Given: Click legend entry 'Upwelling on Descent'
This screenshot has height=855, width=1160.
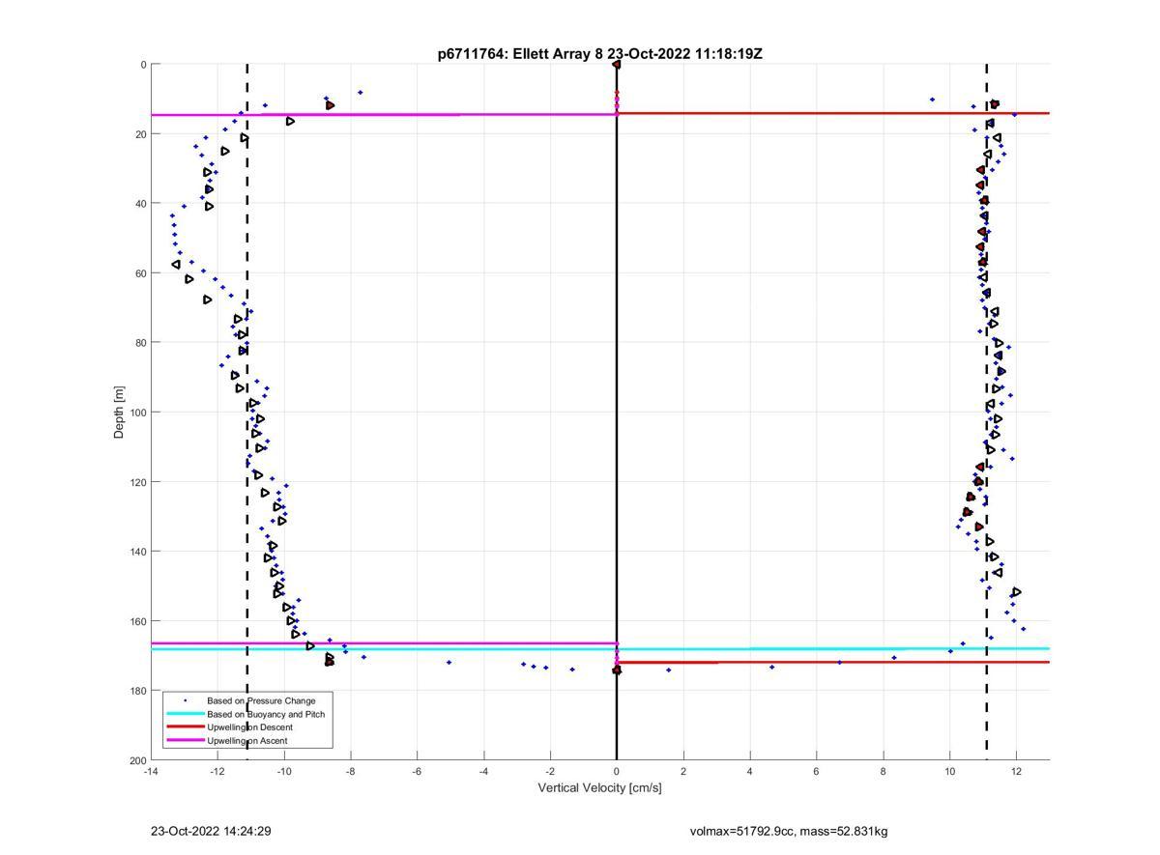Looking at the screenshot, I should tap(249, 727).
